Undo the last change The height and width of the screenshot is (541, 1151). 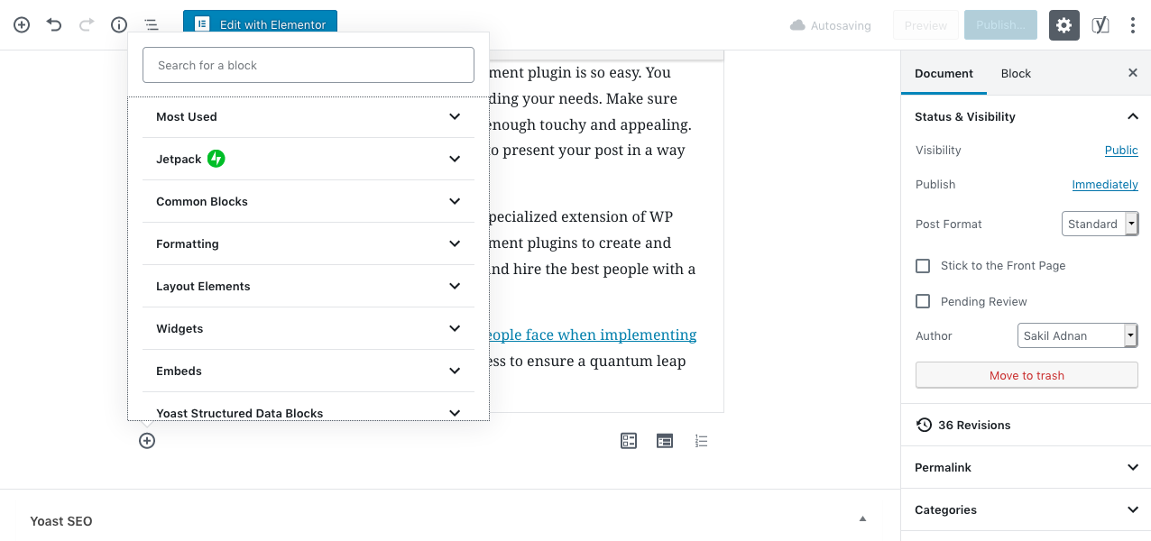(x=54, y=25)
